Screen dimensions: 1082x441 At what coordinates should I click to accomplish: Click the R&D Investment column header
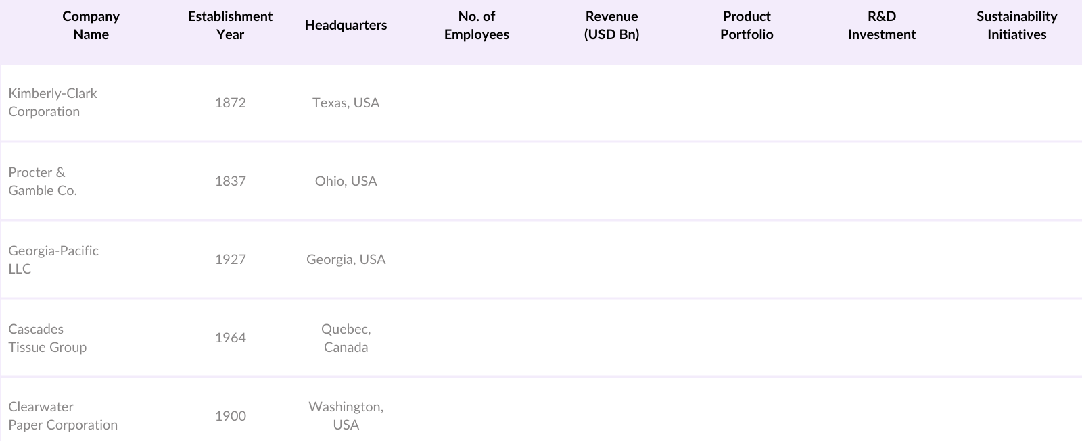(x=881, y=26)
